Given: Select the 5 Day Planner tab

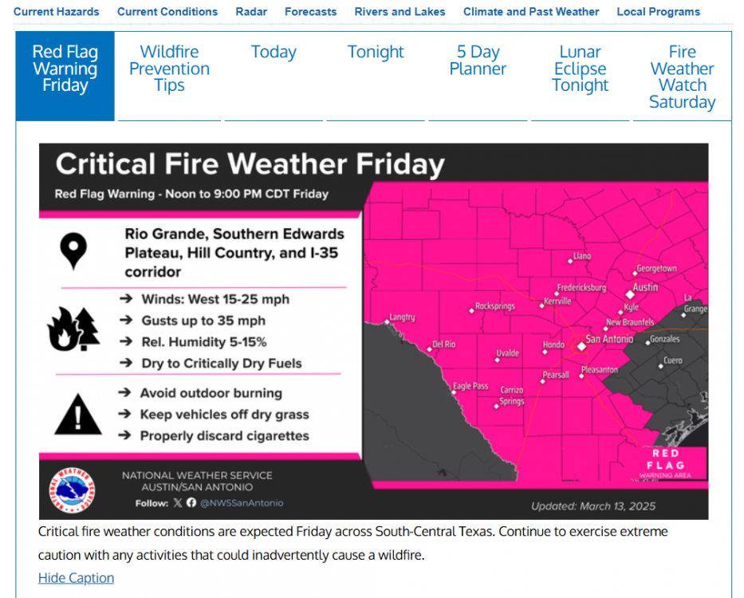Looking at the screenshot, I should tap(478, 61).
